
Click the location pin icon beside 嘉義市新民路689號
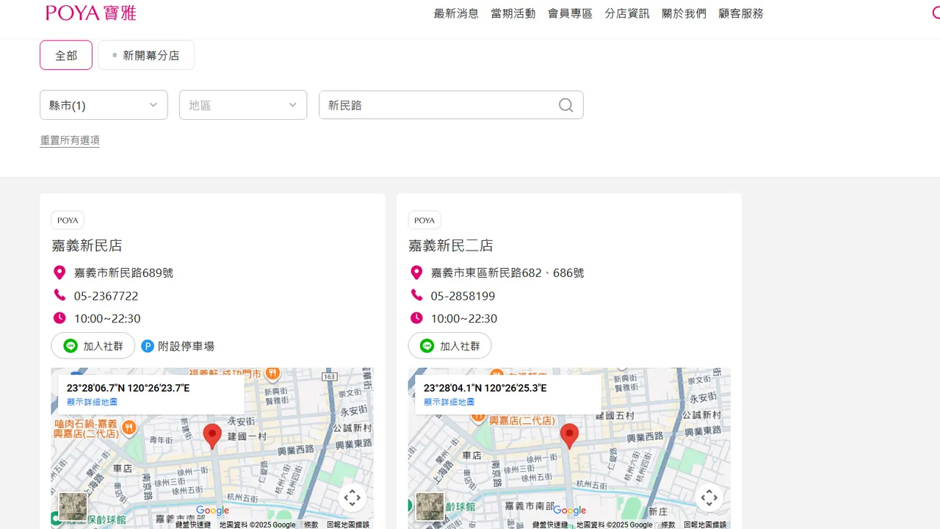tap(59, 272)
